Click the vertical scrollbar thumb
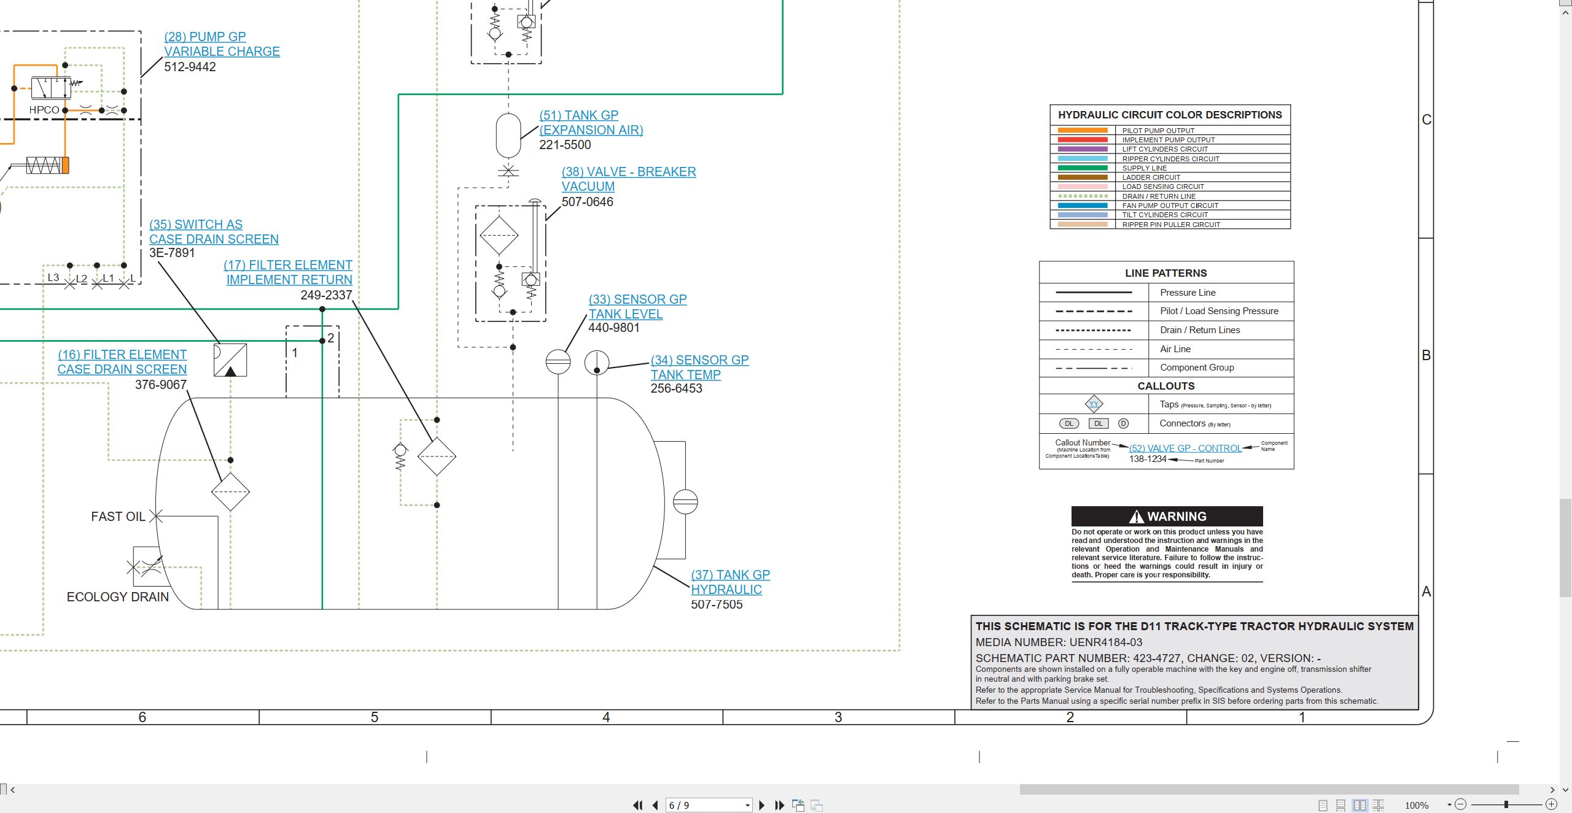Viewport: 1572px width, 813px height. click(1566, 548)
